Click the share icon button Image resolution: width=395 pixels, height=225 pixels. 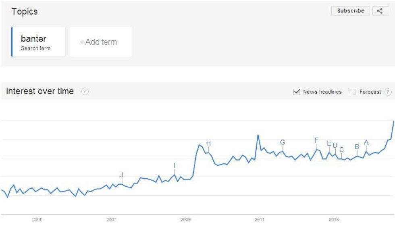tap(380, 11)
